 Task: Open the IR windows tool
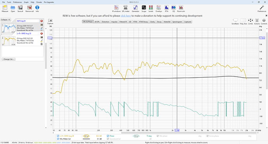(x=117, y=9)
